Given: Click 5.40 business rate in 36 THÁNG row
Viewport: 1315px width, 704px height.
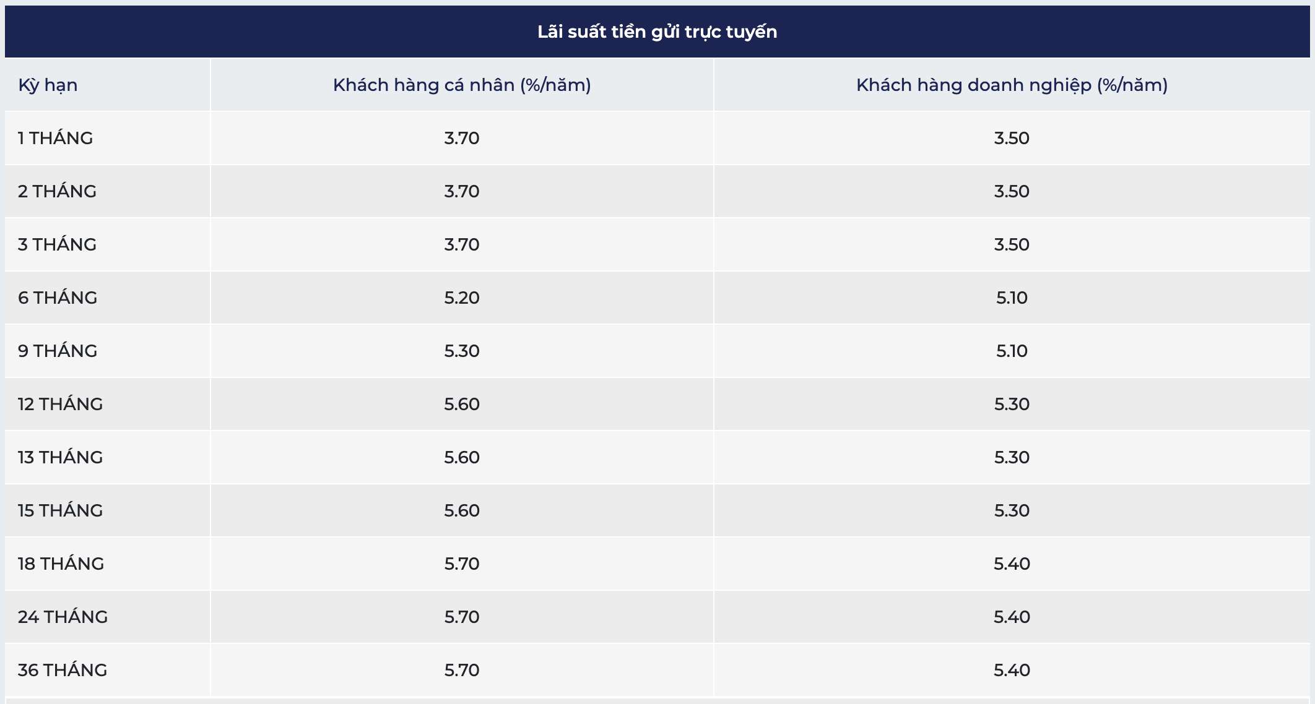Looking at the screenshot, I should click(1012, 670).
